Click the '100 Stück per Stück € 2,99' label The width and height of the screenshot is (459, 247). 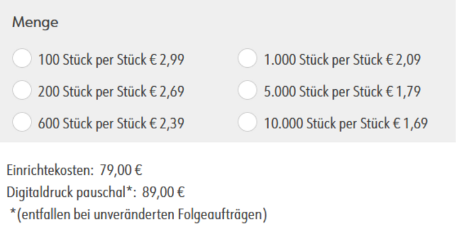[x=111, y=60]
